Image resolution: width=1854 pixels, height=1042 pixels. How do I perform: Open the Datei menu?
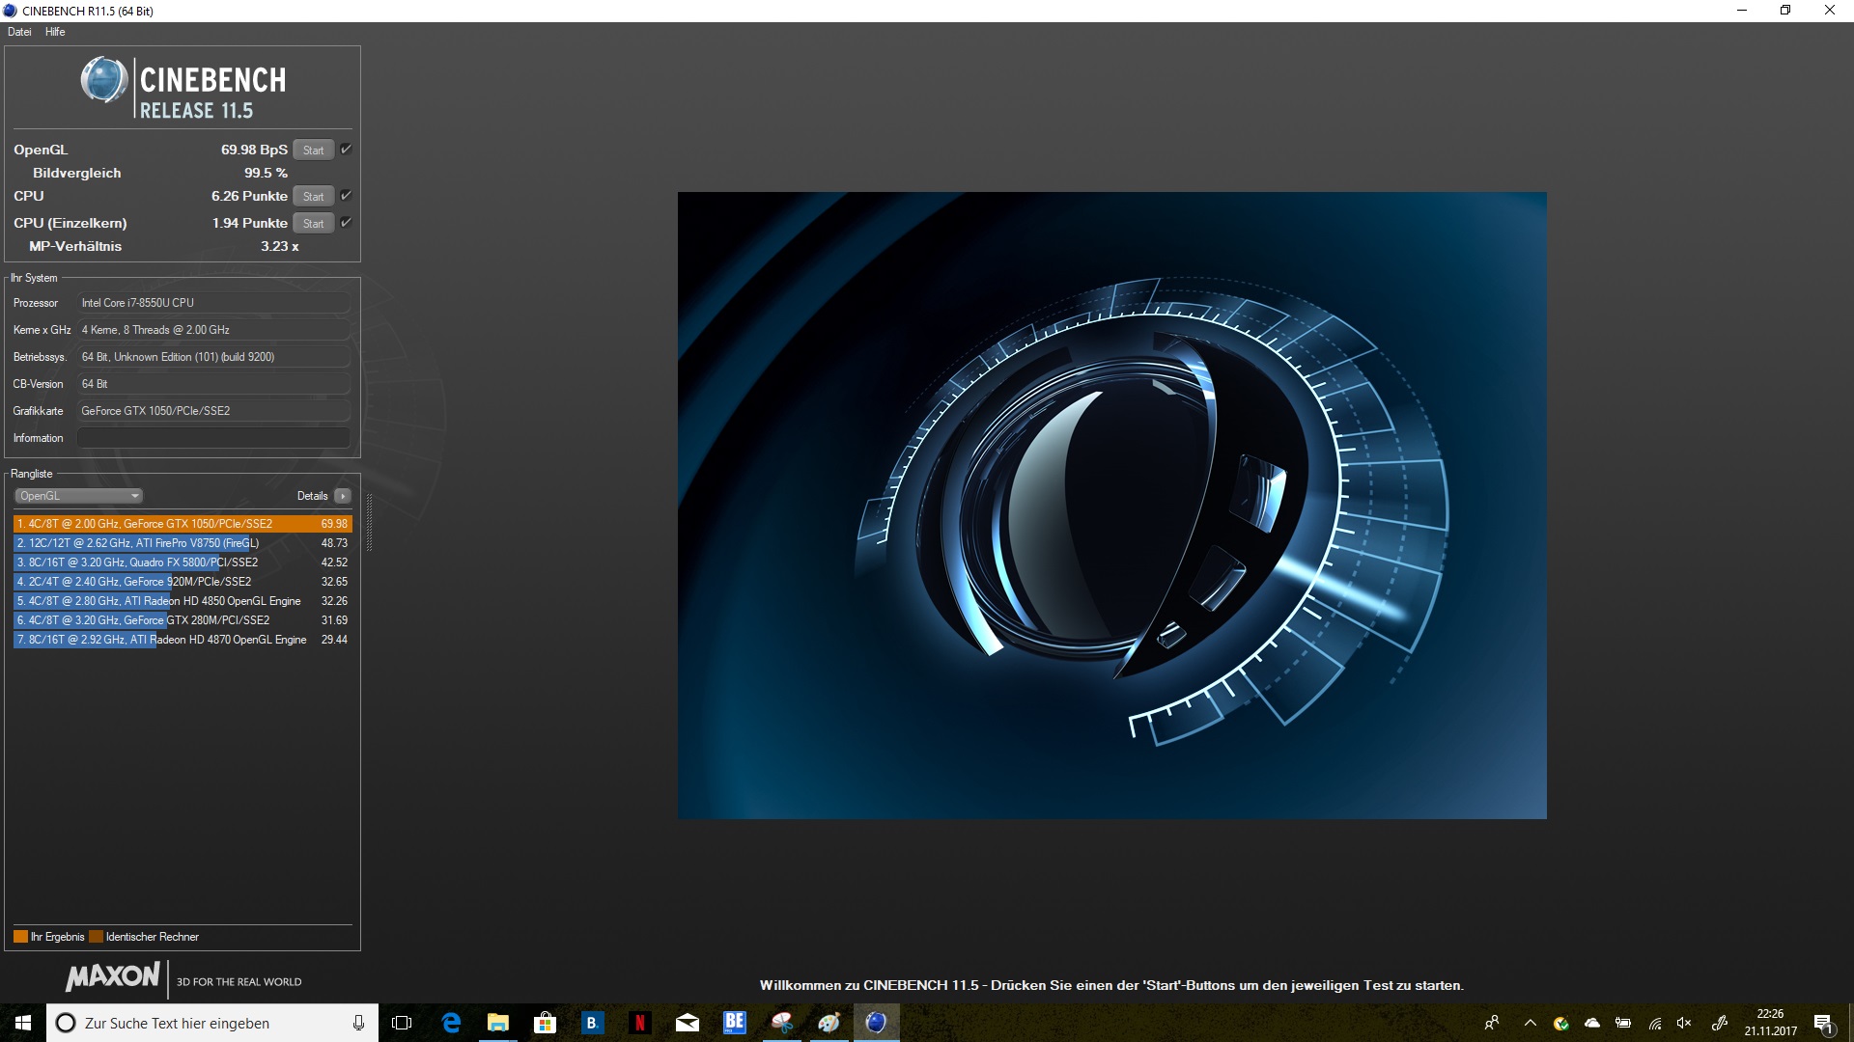click(x=19, y=32)
